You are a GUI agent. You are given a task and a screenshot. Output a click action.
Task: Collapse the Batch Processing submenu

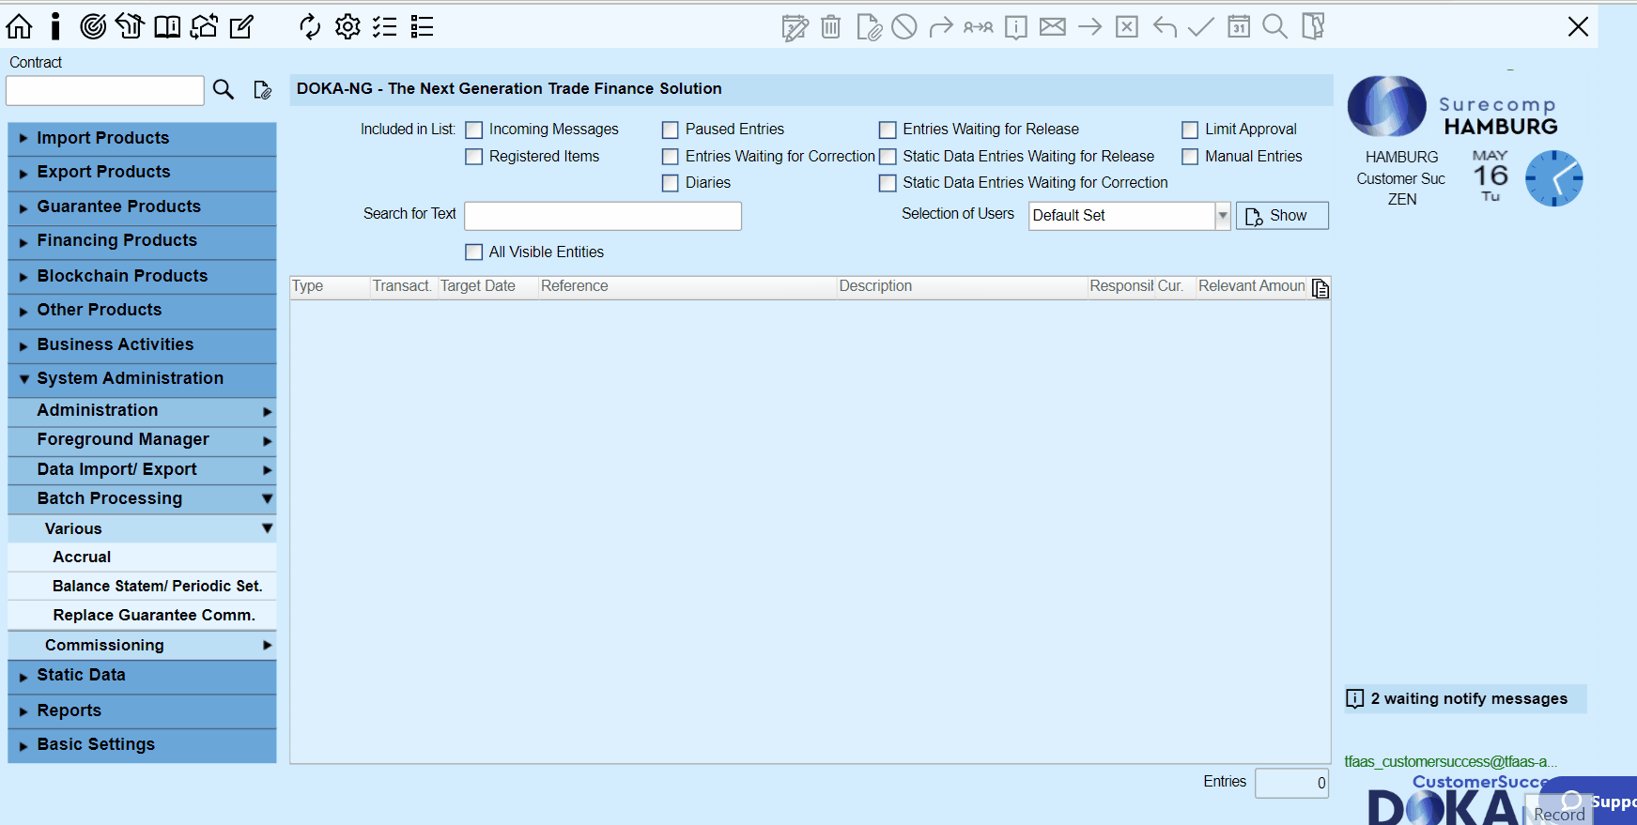pos(142,498)
